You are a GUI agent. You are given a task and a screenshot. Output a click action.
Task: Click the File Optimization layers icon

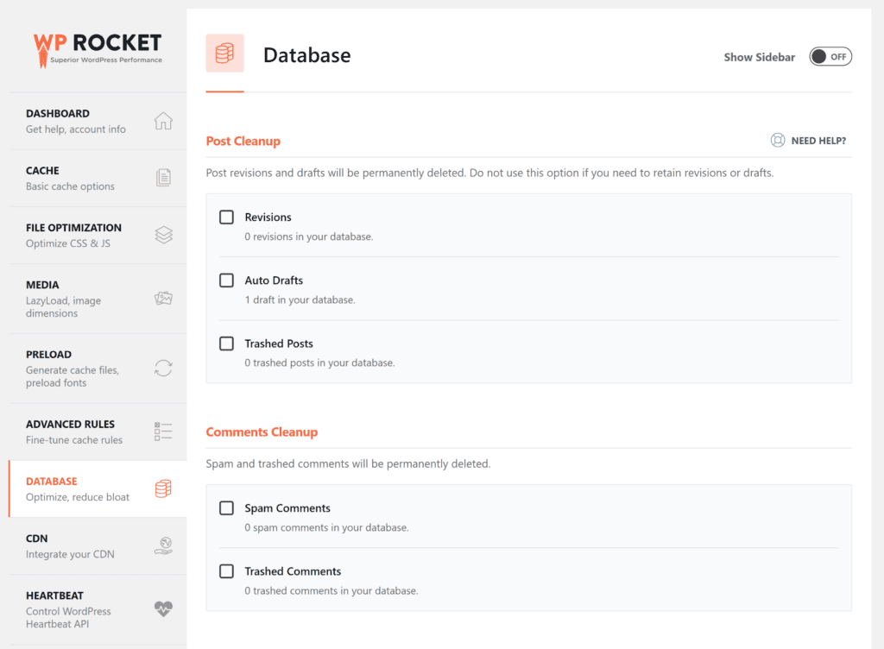[163, 235]
